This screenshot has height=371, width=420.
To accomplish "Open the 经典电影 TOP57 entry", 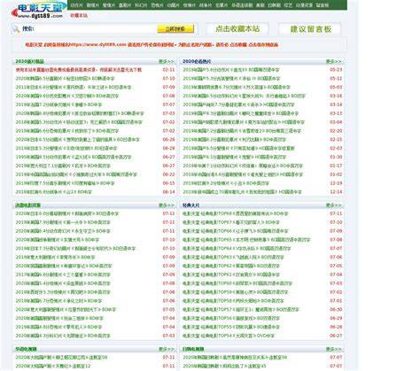I will pyautogui.click(x=241, y=310).
